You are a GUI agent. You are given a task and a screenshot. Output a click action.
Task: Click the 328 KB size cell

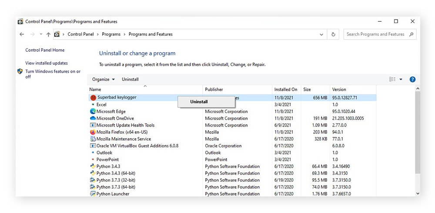[321, 139]
